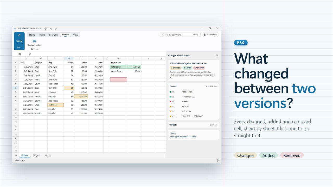The width and height of the screenshot is (333, 187).
Task: Click "only in this workbook · 14 cells" link
Action: coord(183,137)
